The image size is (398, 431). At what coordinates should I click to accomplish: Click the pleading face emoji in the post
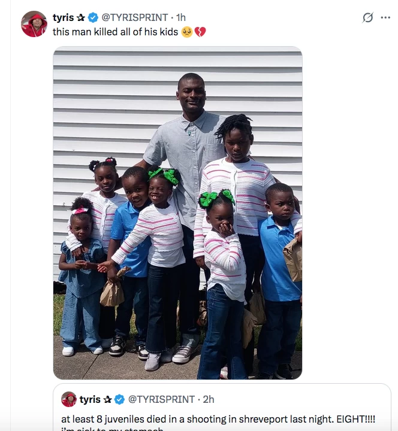186,32
